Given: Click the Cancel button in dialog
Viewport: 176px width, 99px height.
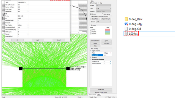Looking at the screenshot, I should point(59,40).
